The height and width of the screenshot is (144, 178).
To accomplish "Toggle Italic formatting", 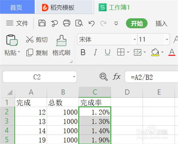I will 95,52.
